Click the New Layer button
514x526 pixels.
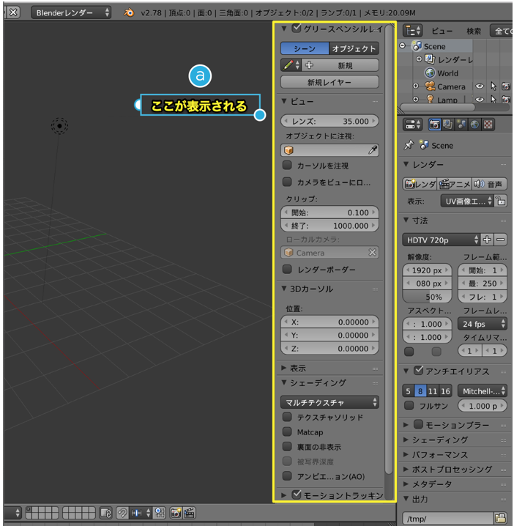(329, 82)
